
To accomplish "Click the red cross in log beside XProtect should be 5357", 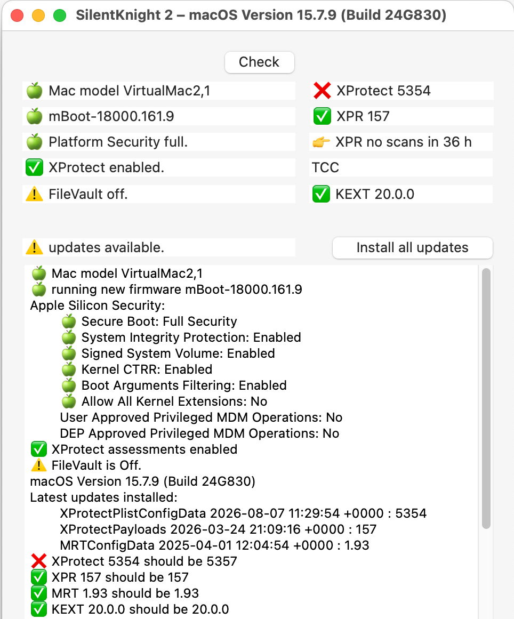I will pos(39,561).
